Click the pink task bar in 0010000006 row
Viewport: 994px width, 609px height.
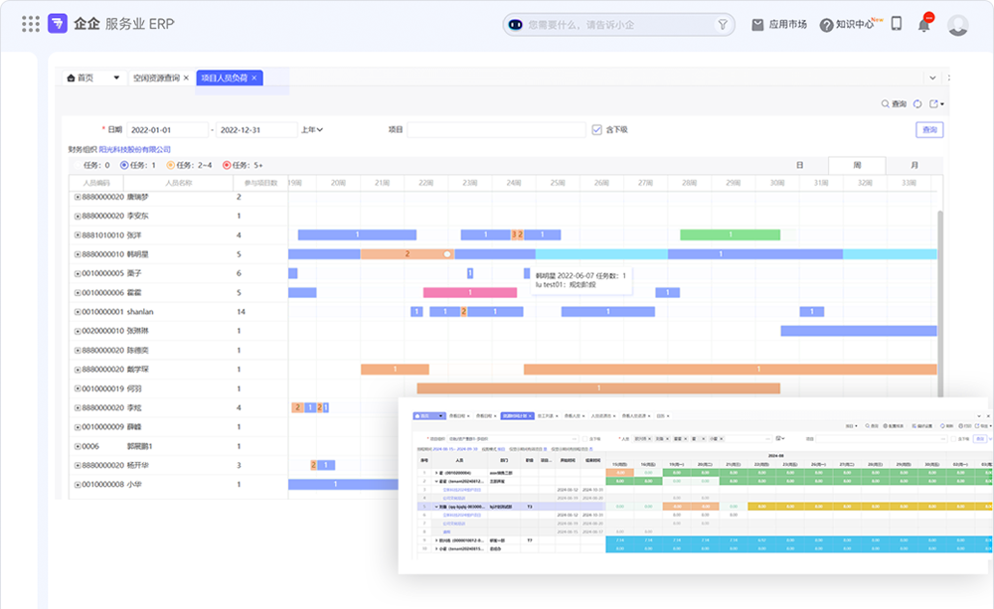(x=470, y=293)
